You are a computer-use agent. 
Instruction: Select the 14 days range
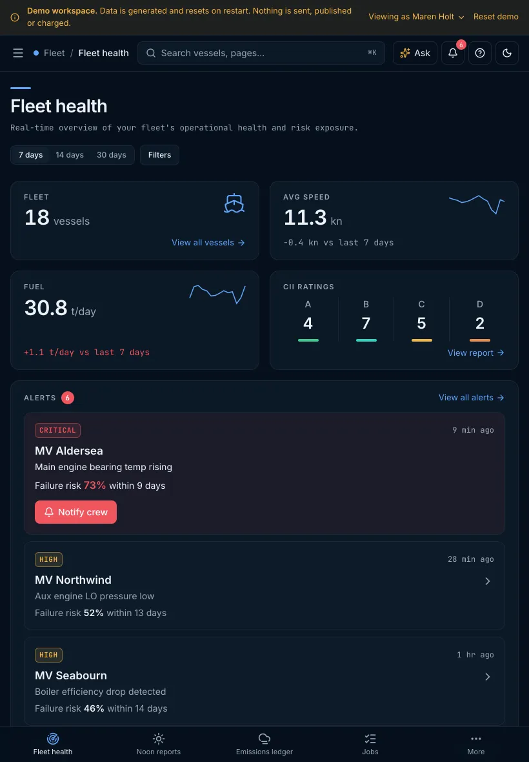pyautogui.click(x=70, y=155)
